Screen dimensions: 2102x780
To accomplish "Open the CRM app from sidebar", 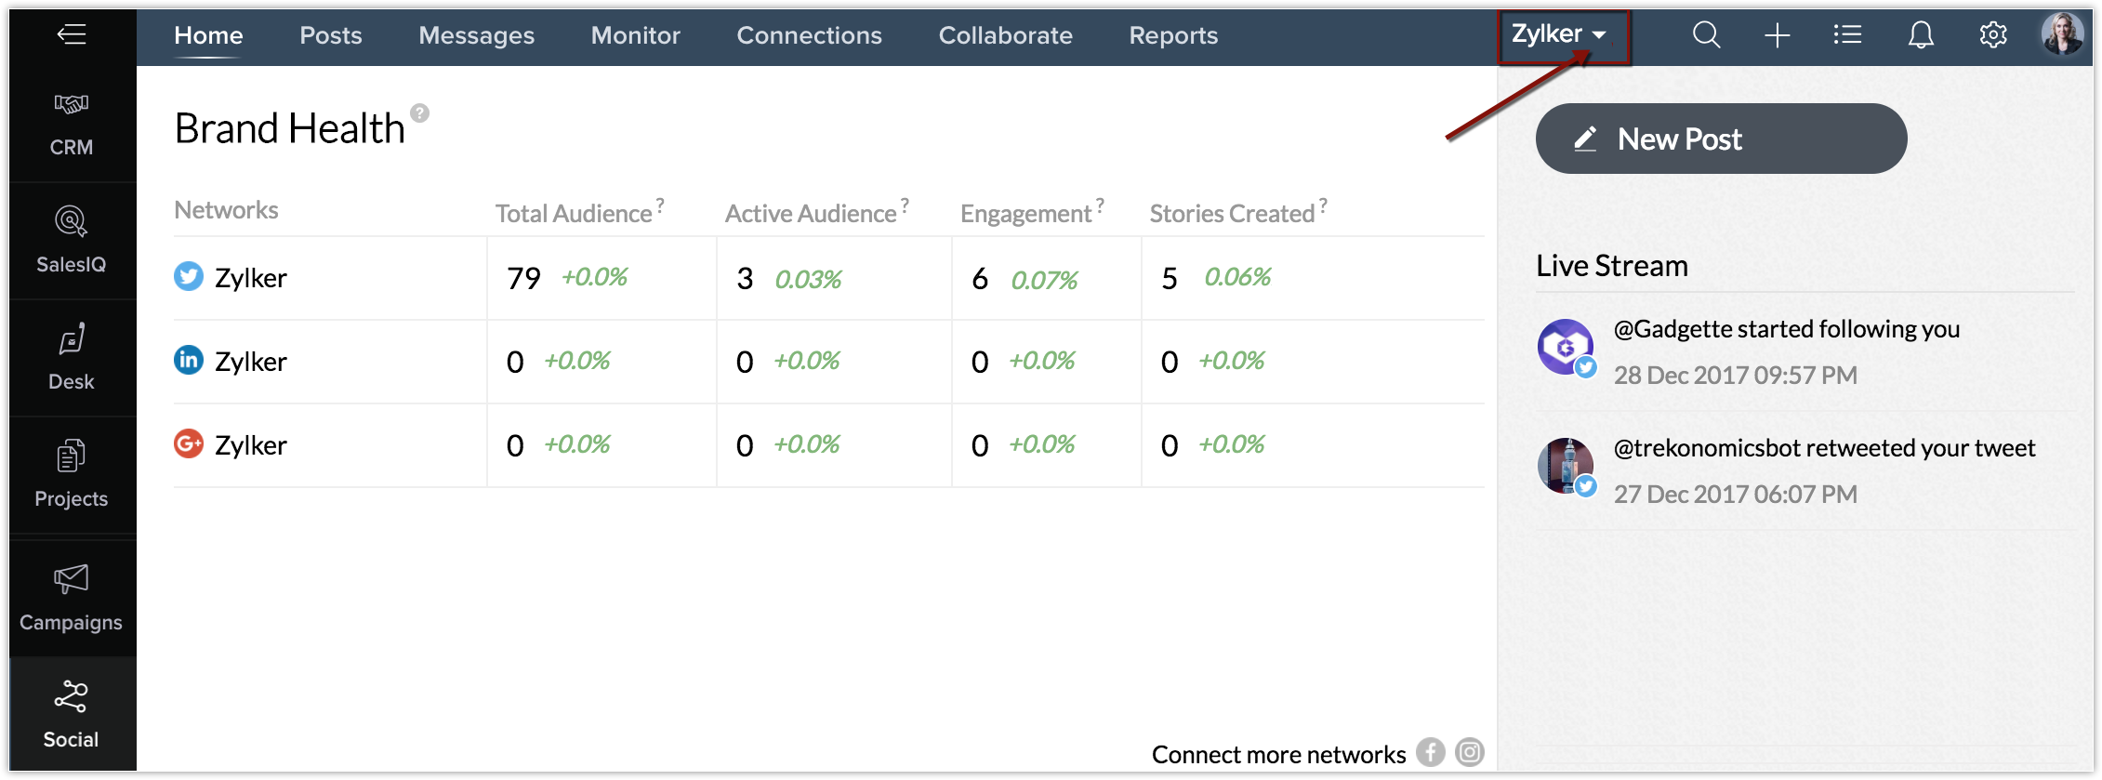I will pos(72,123).
